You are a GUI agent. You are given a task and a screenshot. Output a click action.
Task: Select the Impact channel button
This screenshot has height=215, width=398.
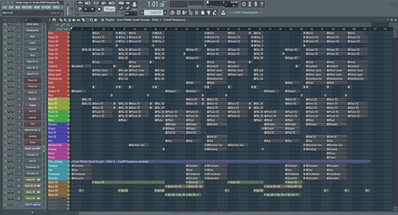click(33, 49)
